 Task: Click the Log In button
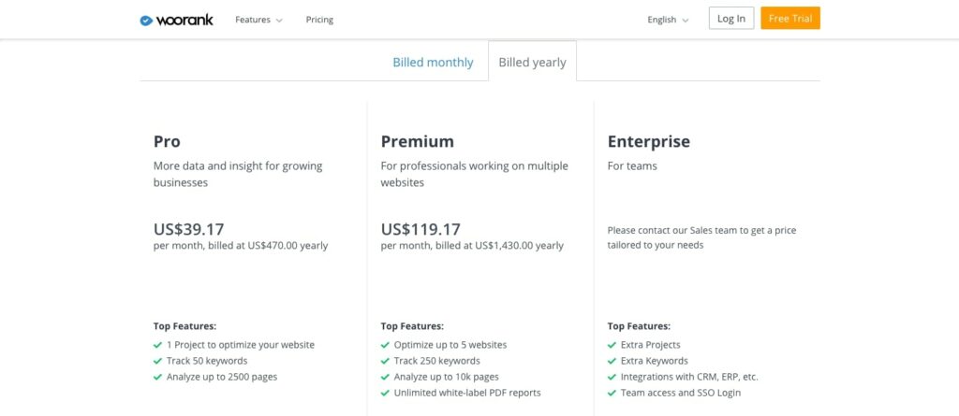(x=731, y=19)
